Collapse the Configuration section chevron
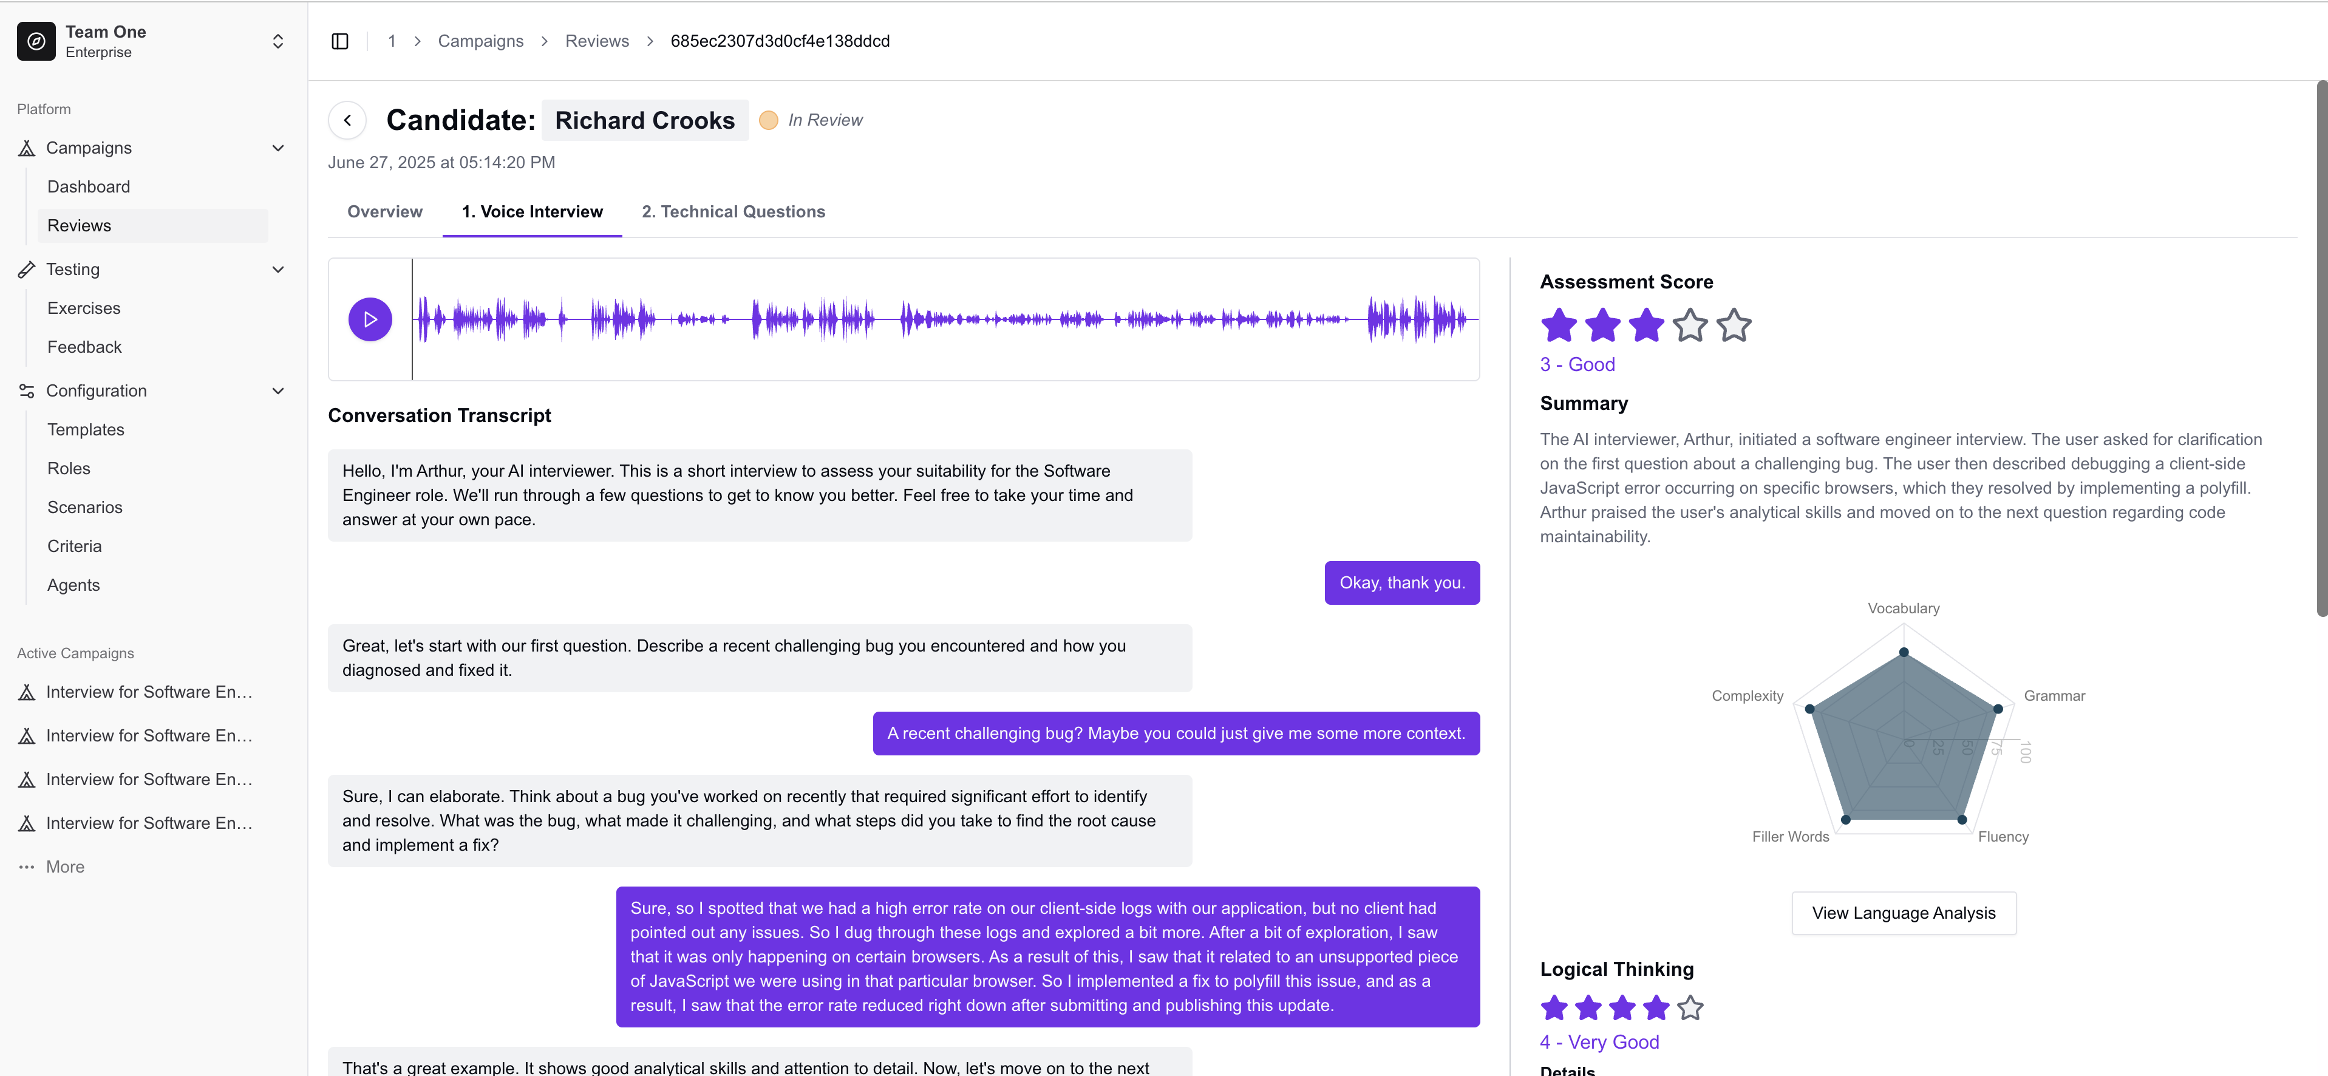 [278, 391]
